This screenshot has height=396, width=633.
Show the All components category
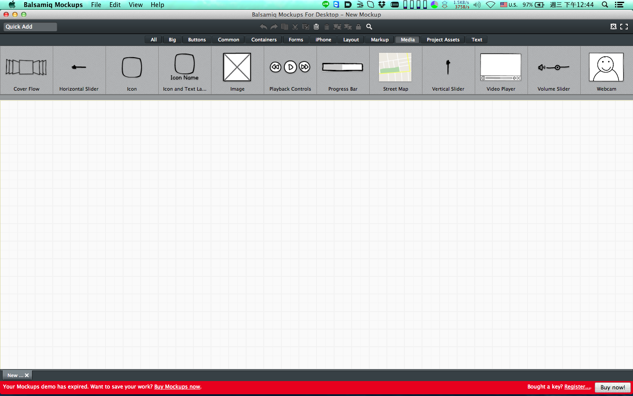tap(153, 40)
